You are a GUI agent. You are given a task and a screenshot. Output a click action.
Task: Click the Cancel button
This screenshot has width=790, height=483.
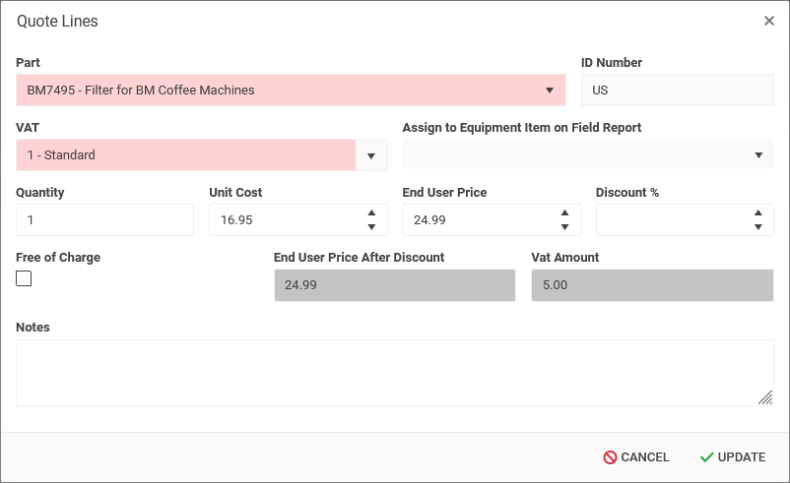[x=636, y=457]
